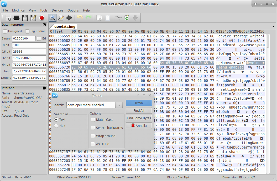Viewport: 277px width, 181px height.
Task: Click the 8 bit value field
Action: point(29,45)
